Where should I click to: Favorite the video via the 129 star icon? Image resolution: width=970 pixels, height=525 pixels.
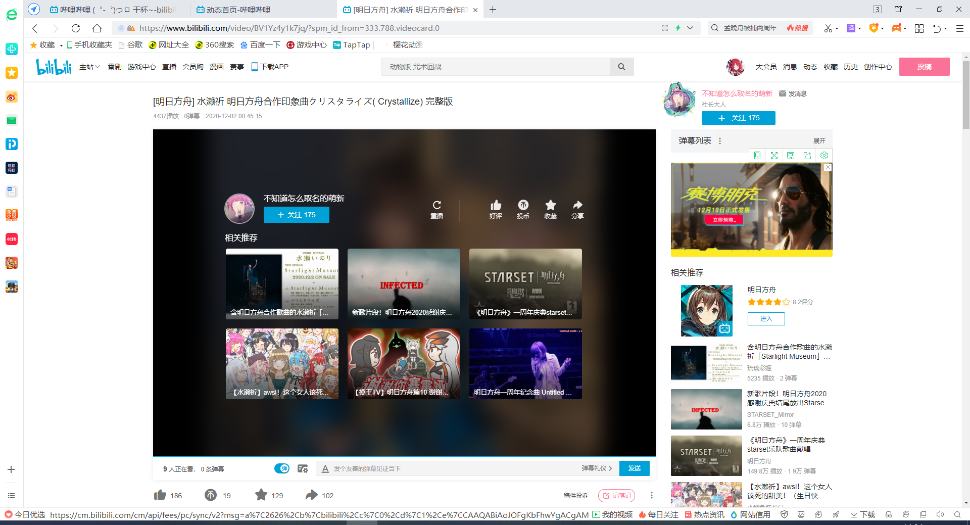(261, 495)
